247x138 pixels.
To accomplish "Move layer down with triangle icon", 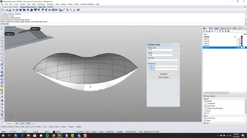I will (215, 31).
